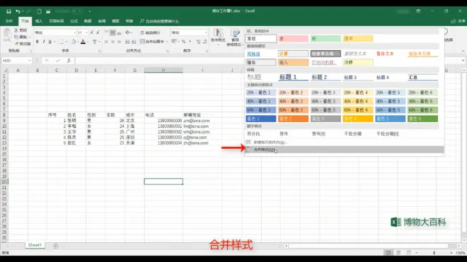Screen dimensions: 467x262
Task: Toggle Wrap Text (自动换行)
Action: (x=151, y=32)
